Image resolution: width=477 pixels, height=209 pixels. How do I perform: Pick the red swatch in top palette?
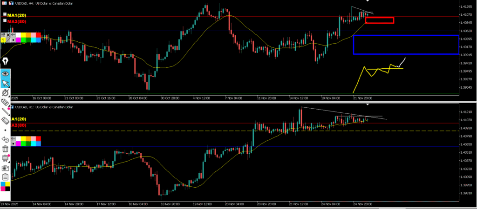[38, 35]
